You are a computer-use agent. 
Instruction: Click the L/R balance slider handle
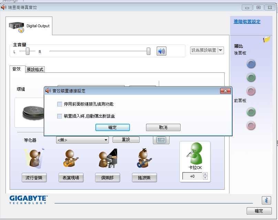tap(28, 51)
